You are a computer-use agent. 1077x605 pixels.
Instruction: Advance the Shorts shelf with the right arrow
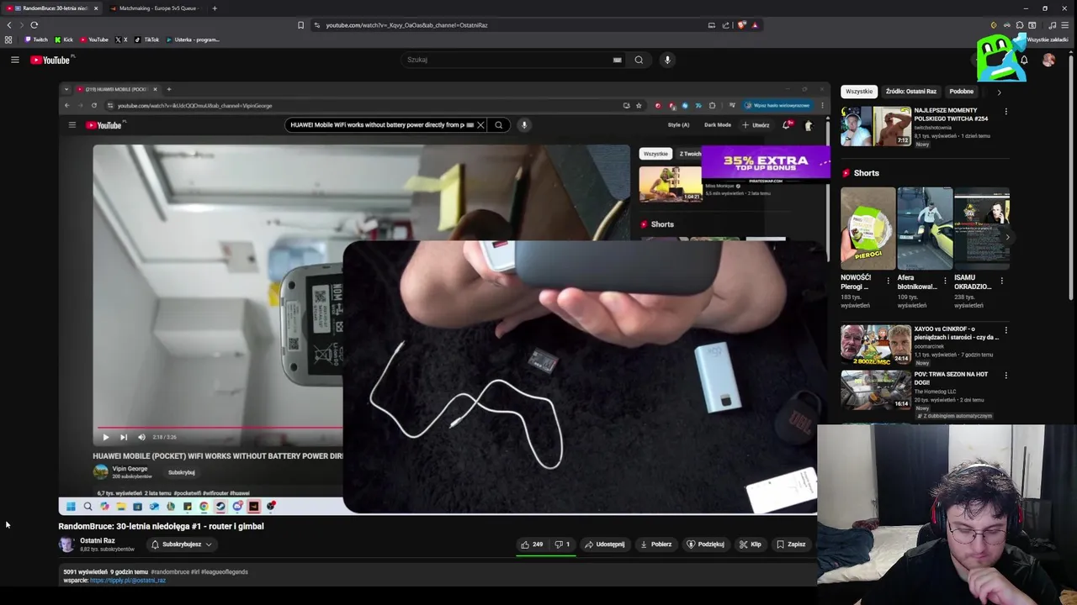pos(1007,238)
